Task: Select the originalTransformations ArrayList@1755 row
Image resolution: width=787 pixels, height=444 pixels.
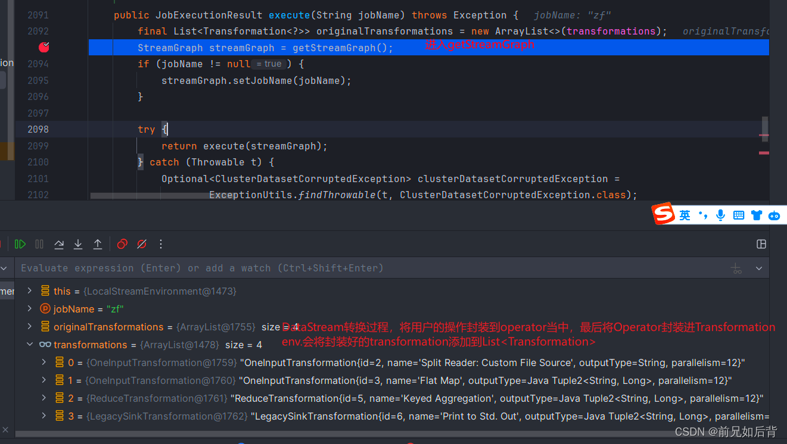Action: point(392,327)
